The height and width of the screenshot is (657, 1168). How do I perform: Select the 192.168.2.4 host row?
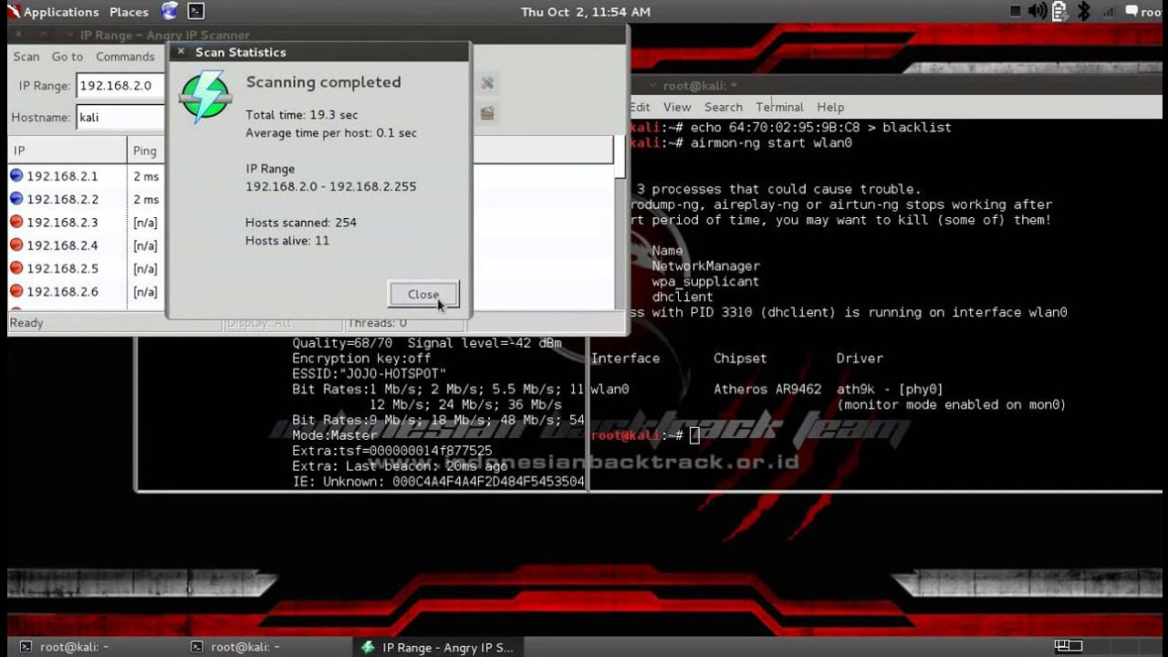pos(87,245)
